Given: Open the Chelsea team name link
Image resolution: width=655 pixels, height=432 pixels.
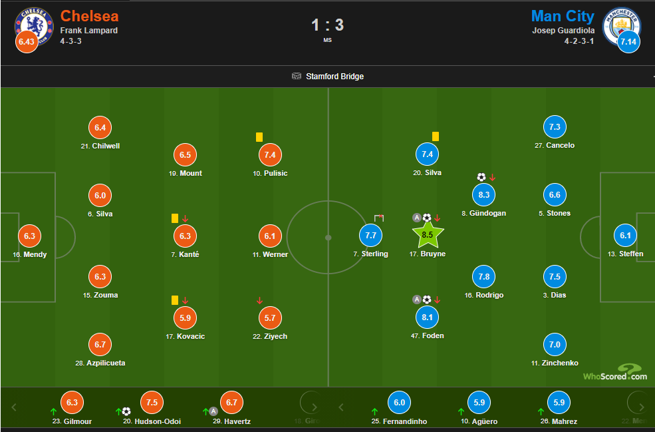Looking at the screenshot, I should (89, 16).
